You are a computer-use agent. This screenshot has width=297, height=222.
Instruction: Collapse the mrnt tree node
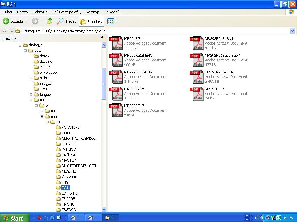pos(31,100)
